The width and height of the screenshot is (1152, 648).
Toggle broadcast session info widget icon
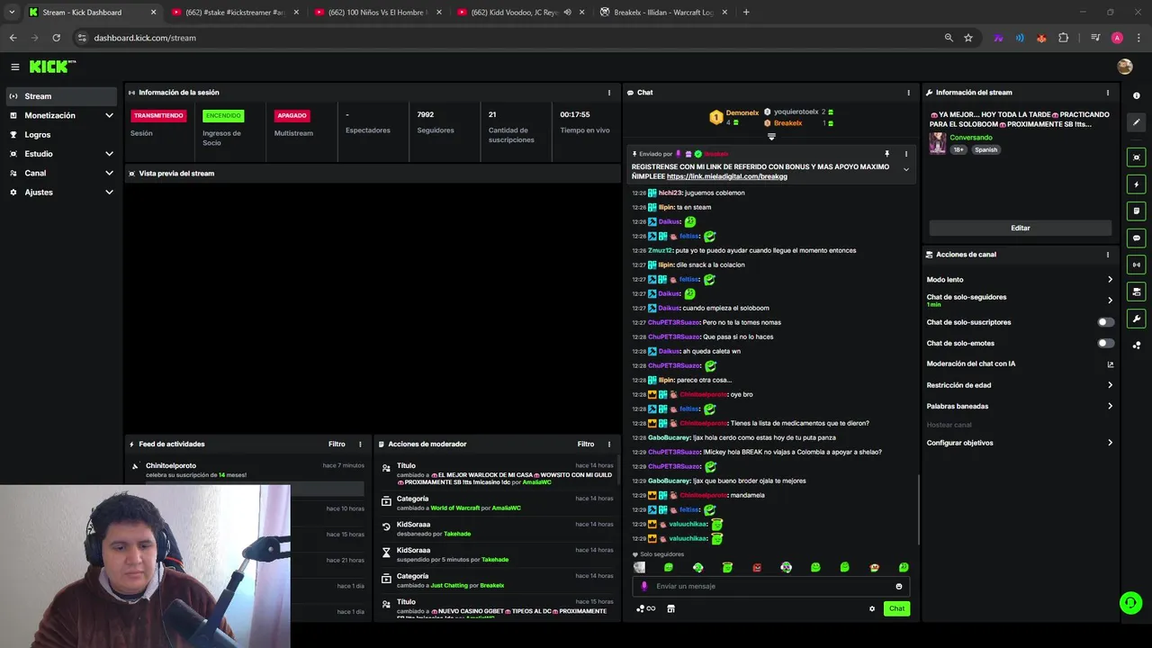[1136, 265]
